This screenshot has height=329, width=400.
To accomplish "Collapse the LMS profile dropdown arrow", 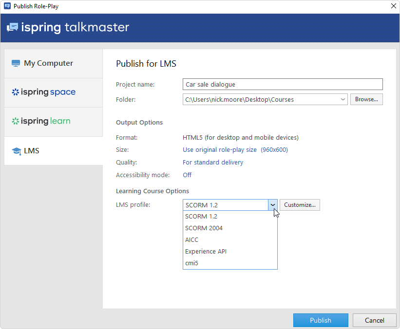I will [x=273, y=205].
